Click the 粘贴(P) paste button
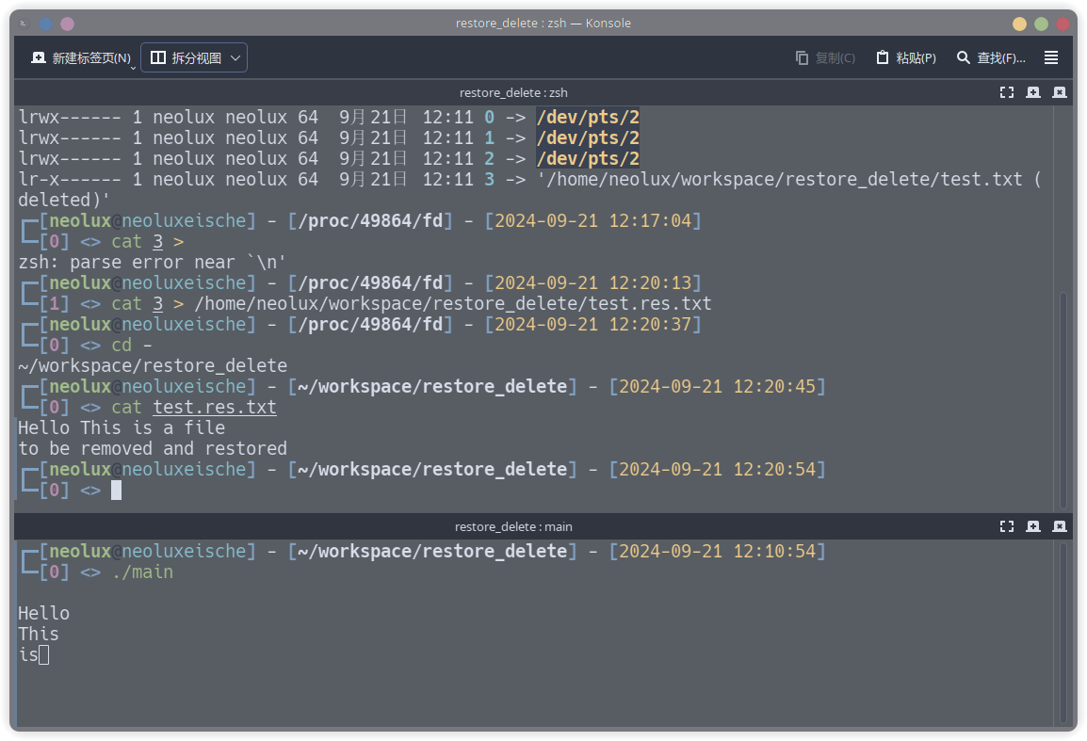Viewport: 1087px width, 741px height. click(906, 58)
